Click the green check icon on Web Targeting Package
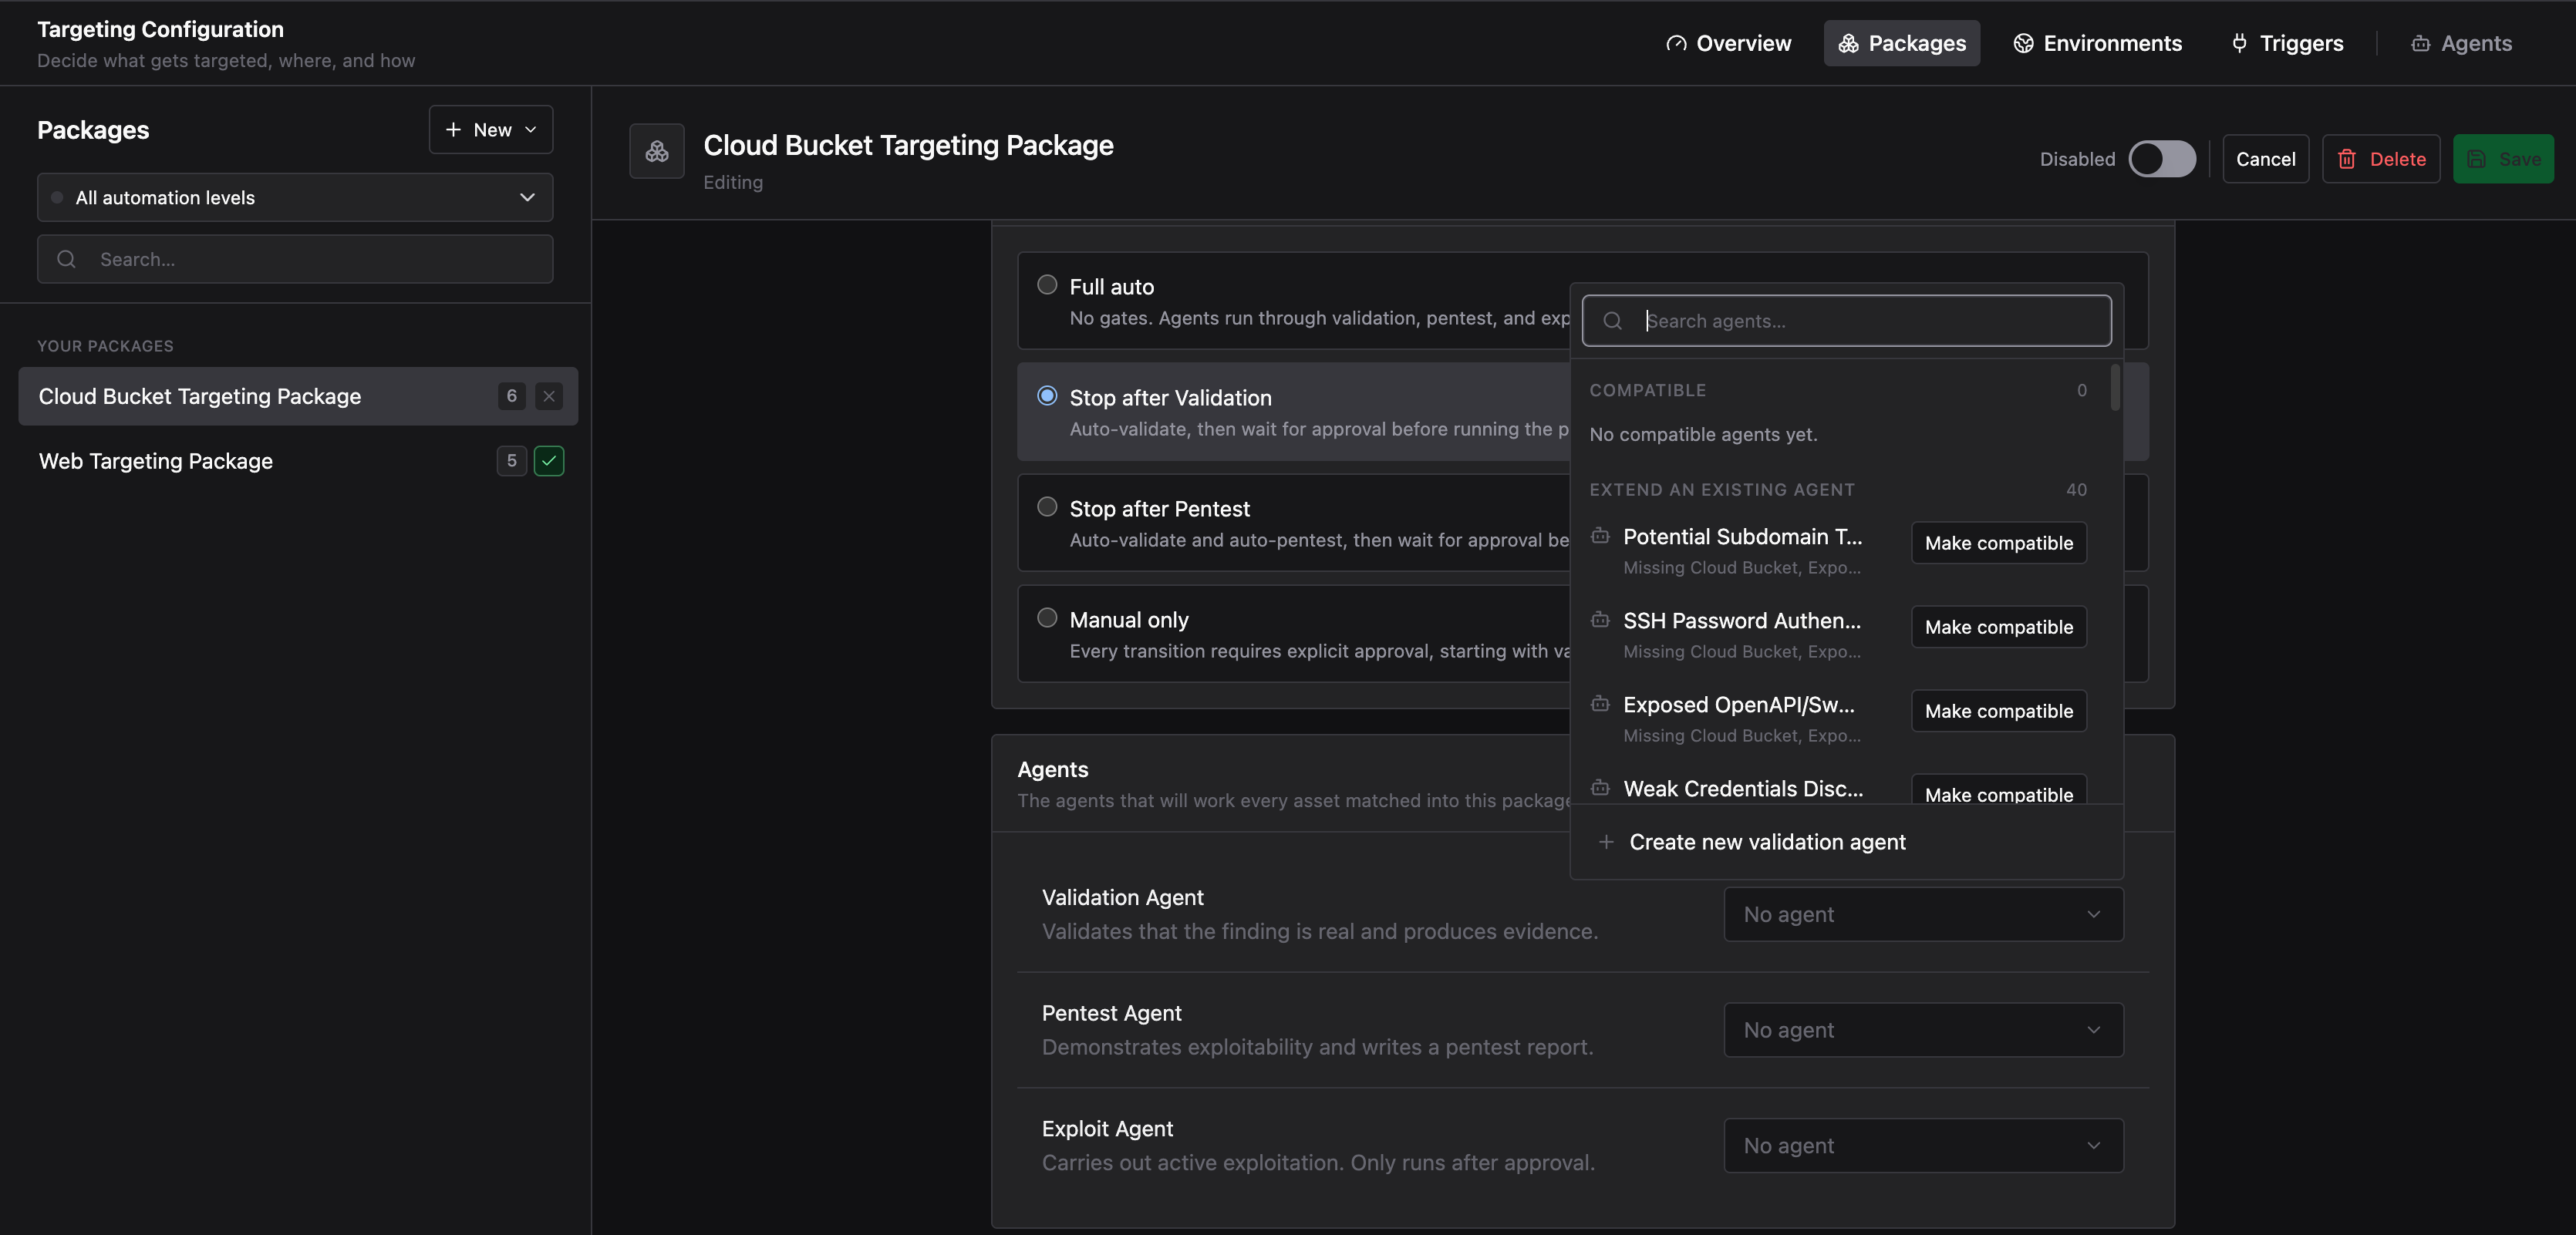Image resolution: width=2576 pixels, height=1235 pixels. point(549,461)
